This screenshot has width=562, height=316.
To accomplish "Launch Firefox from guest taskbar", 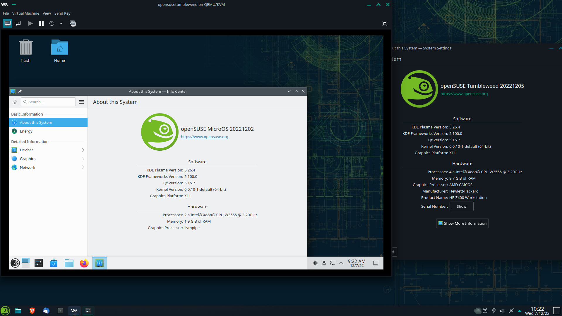I will coord(84,263).
